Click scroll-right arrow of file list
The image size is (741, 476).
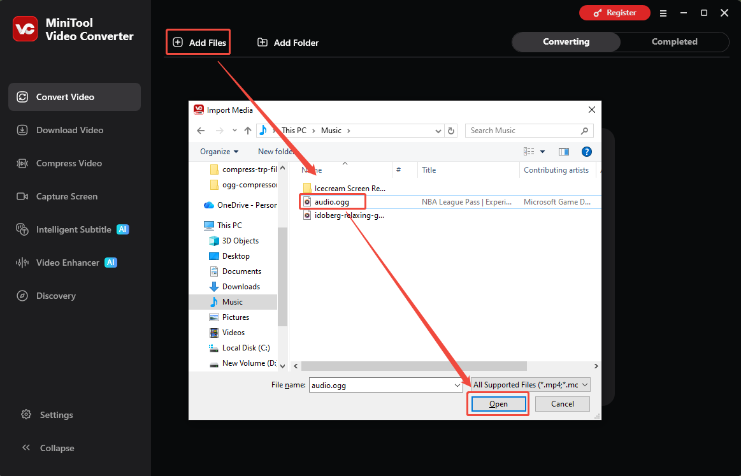(596, 366)
